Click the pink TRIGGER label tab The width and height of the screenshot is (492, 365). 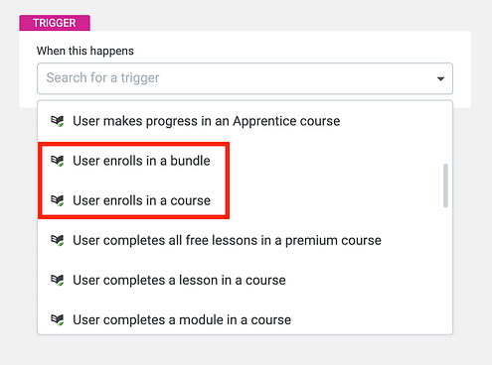(x=55, y=23)
